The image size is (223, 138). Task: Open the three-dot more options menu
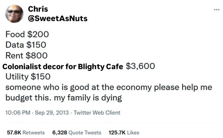pyautogui.click(x=216, y=10)
